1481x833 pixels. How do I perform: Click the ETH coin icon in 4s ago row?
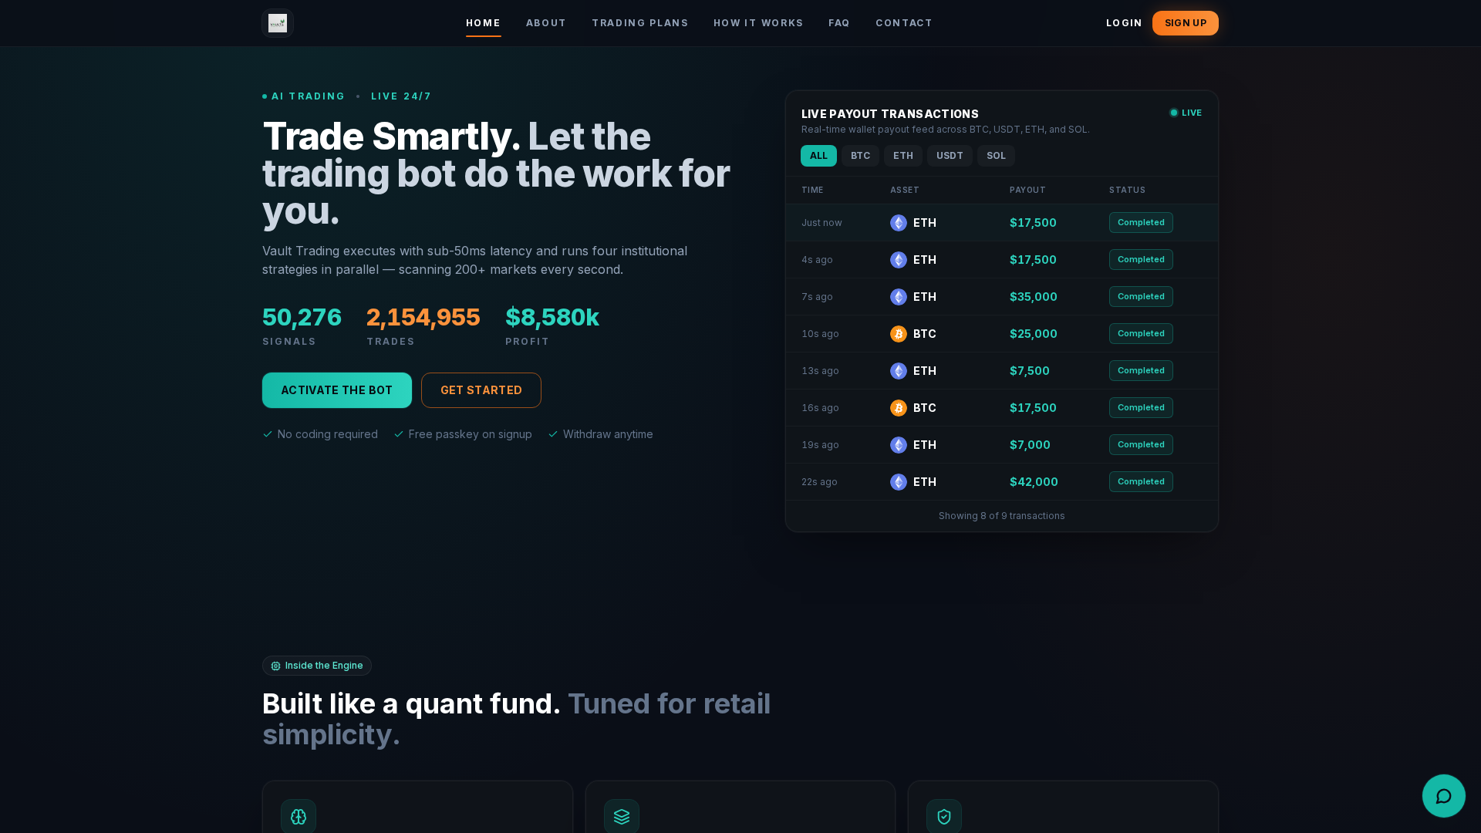[x=899, y=260]
